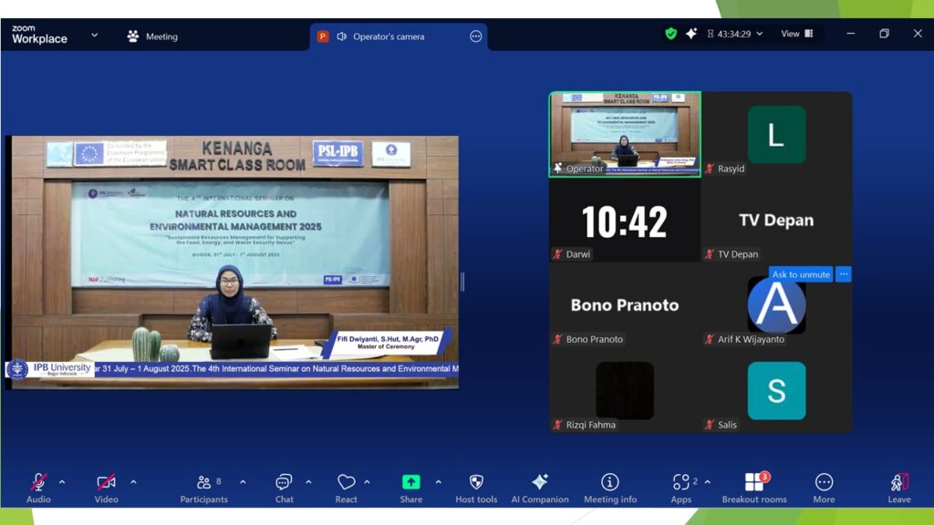The height and width of the screenshot is (525, 934).
Task: Expand the Zoom Workplace dropdown chevron
Action: (95, 36)
